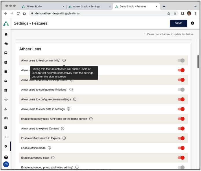
Task: Switch to the Atheer Studio tab
Action: (43, 6)
